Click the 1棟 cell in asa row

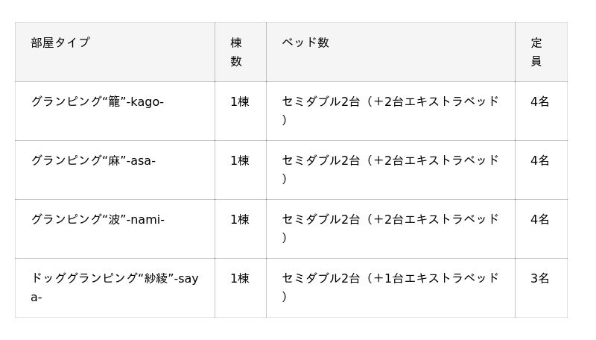coord(240,160)
